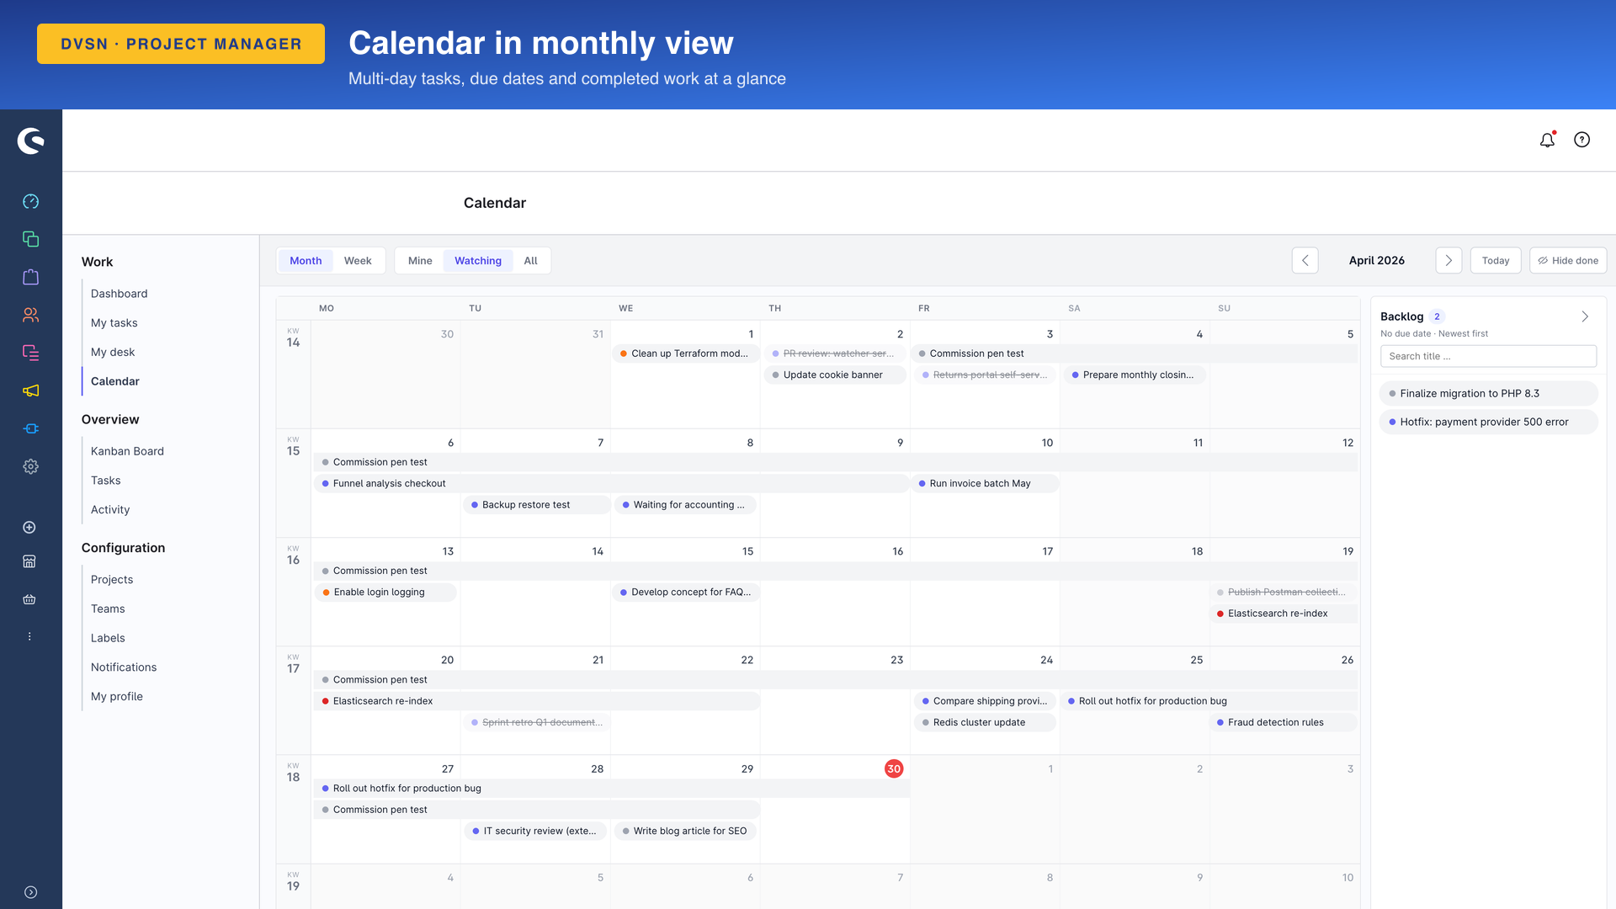Screen dimensions: 1616x909
Task: Open Waiting for accounting task
Action: click(x=685, y=505)
